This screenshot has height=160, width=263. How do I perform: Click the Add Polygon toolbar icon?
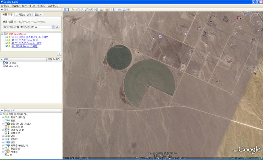tap(78, 10)
